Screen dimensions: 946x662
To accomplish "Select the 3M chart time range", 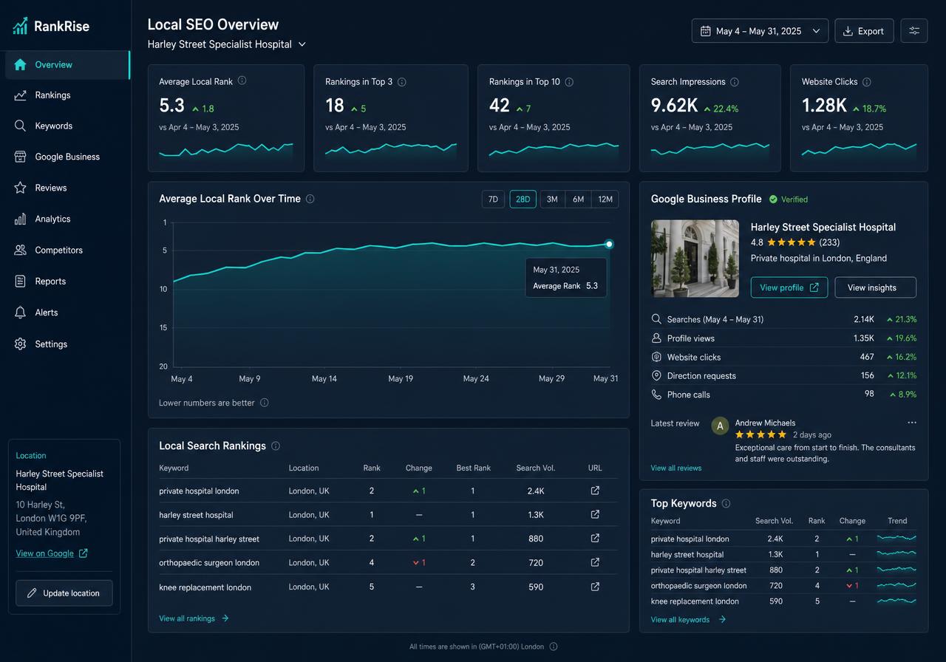I will tap(552, 199).
